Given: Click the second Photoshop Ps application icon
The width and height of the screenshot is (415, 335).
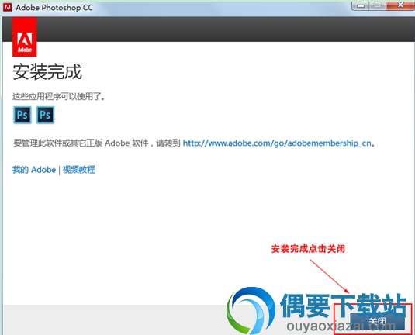Looking at the screenshot, I should pyautogui.click(x=45, y=115).
